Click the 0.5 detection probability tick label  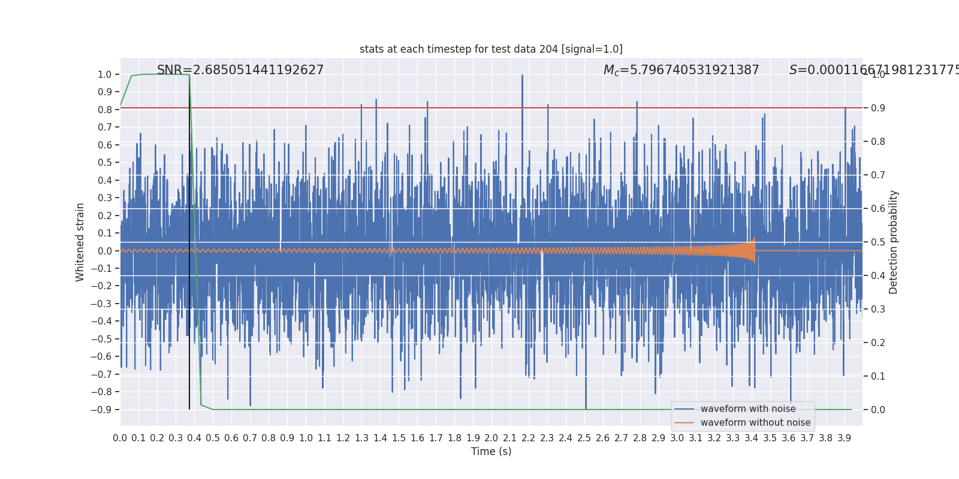tap(878, 242)
